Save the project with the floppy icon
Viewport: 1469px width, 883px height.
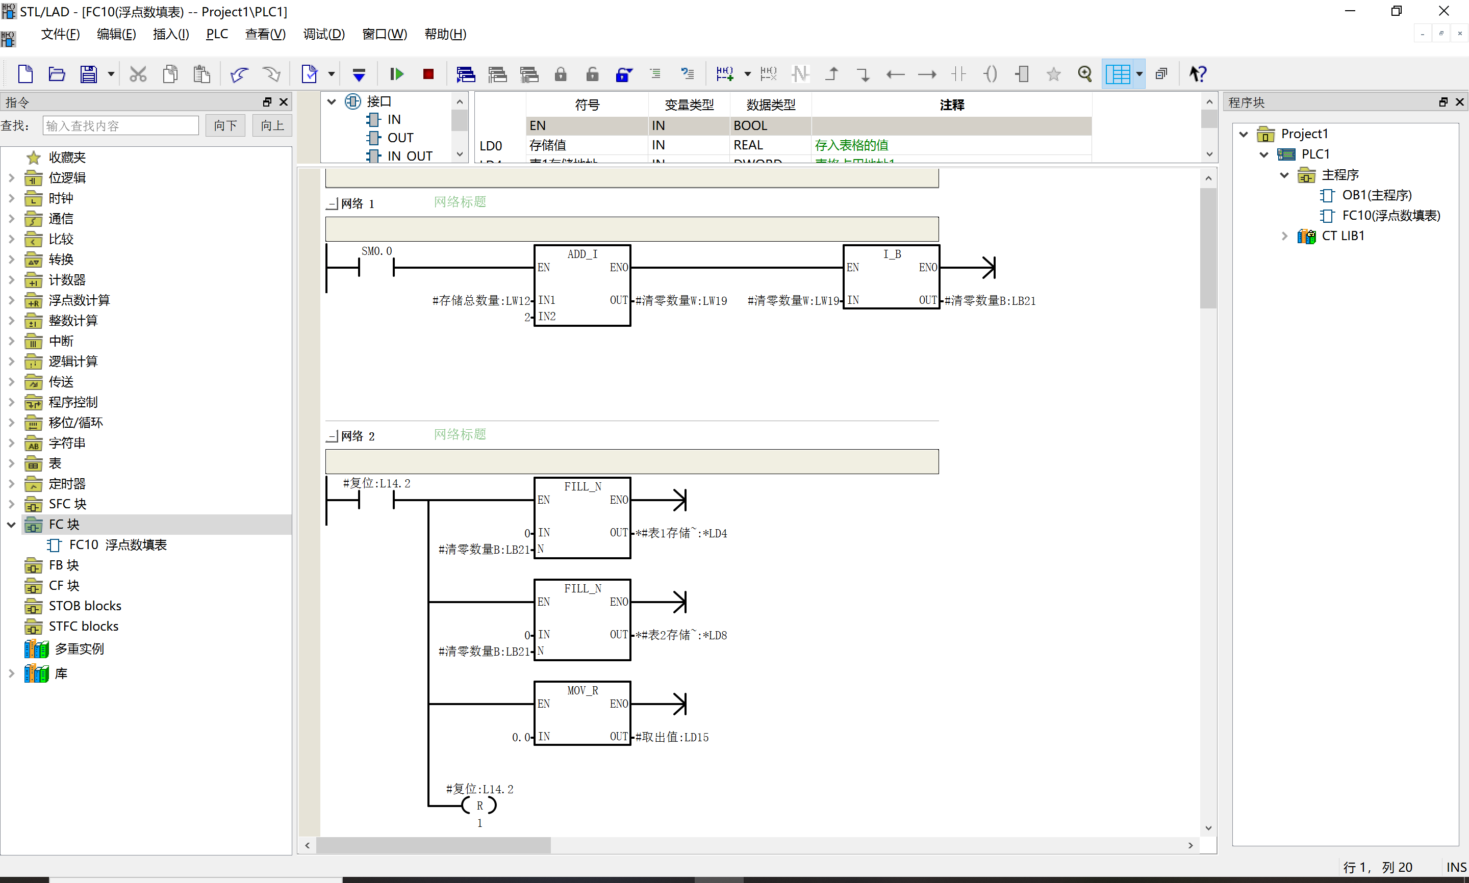pyautogui.click(x=89, y=74)
